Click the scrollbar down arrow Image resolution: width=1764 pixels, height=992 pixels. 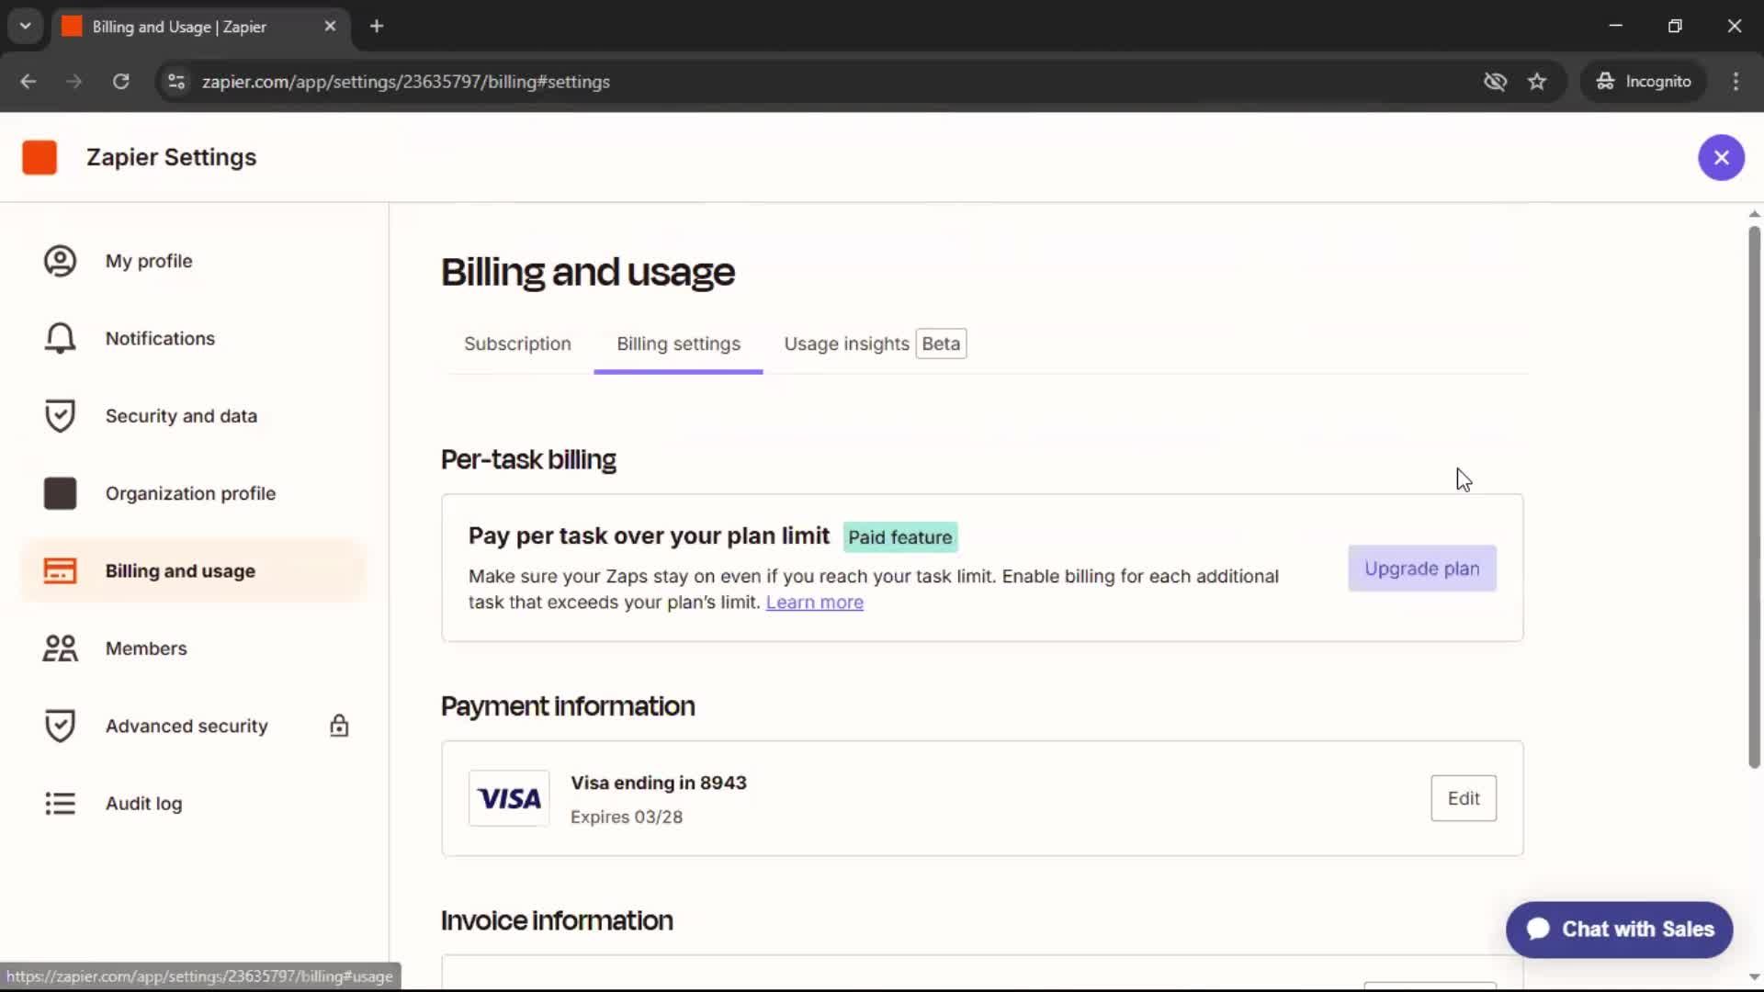[1754, 977]
